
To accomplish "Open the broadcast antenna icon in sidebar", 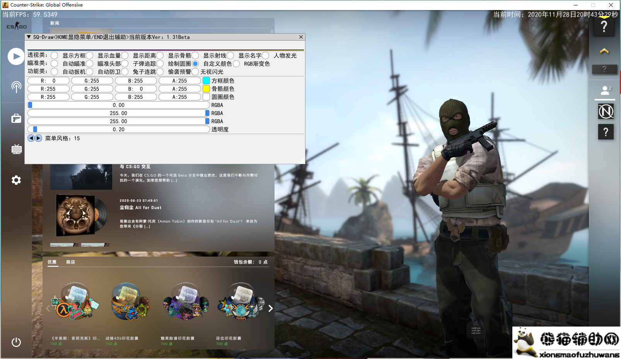I will click(x=16, y=87).
